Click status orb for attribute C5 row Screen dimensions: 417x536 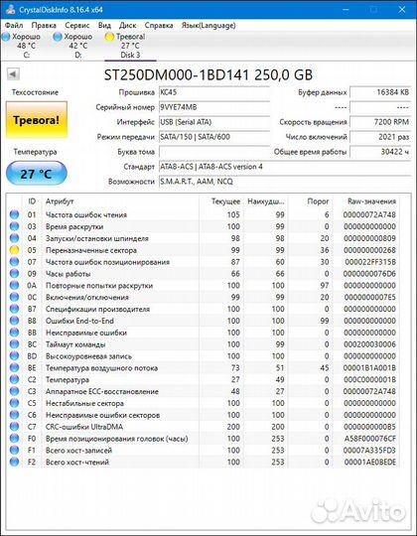click(14, 403)
